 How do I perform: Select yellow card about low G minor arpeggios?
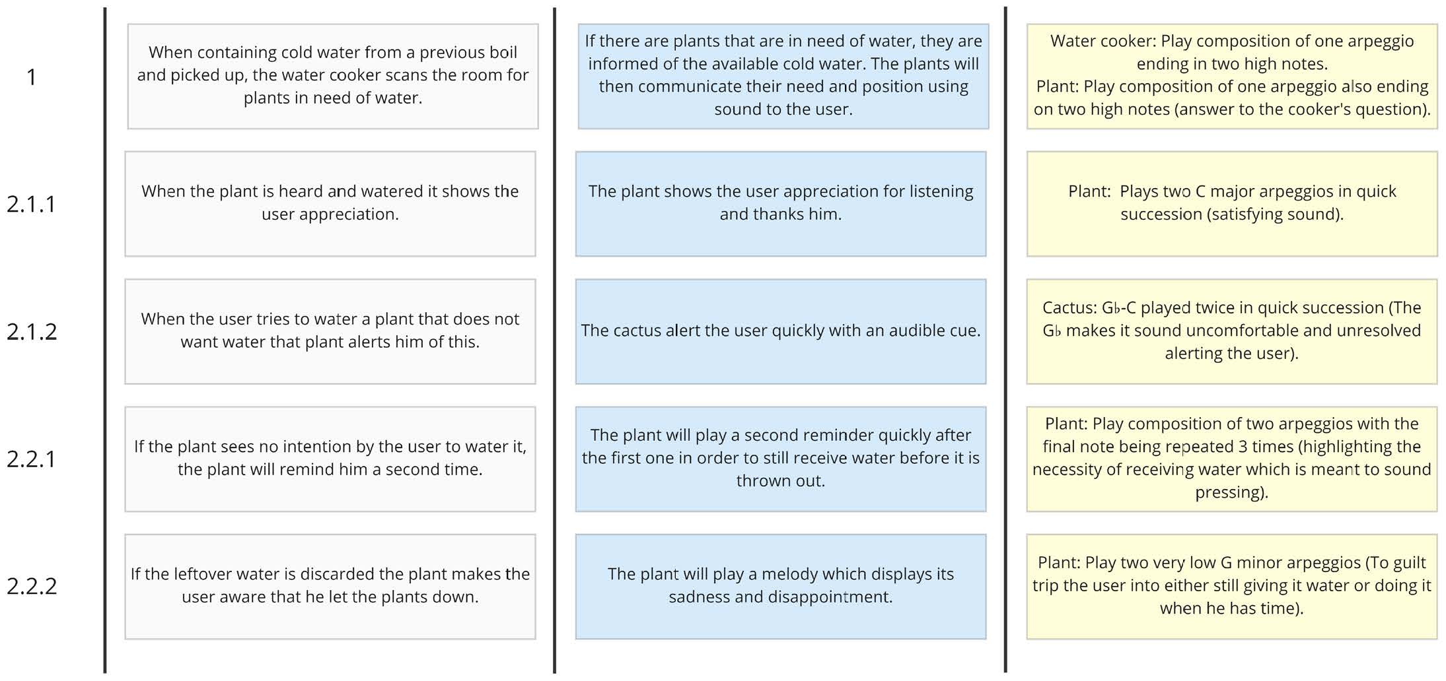pyautogui.click(x=1232, y=587)
